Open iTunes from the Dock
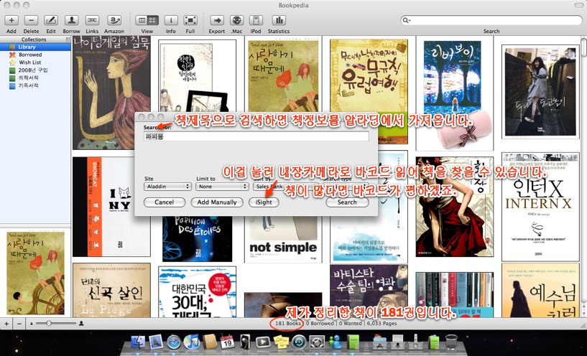This screenshot has width=587, height=356. pyautogui.click(x=192, y=342)
